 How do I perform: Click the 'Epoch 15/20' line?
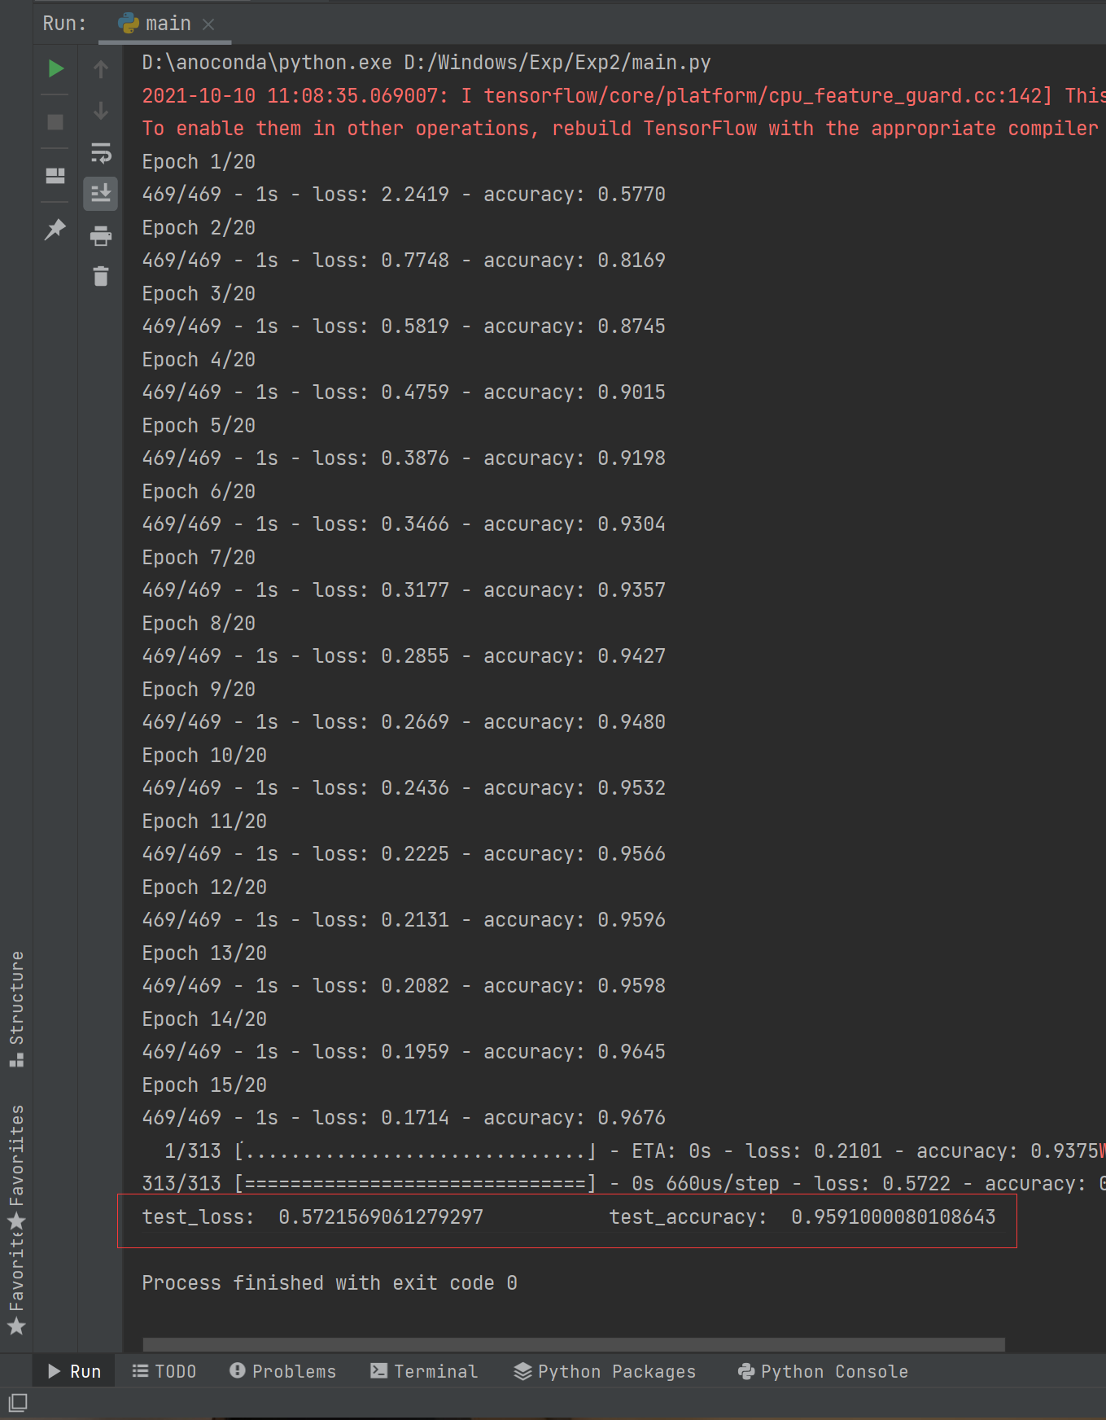click(x=204, y=1085)
